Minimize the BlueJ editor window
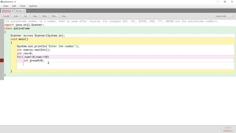 pyautogui.click(x=218, y=2)
